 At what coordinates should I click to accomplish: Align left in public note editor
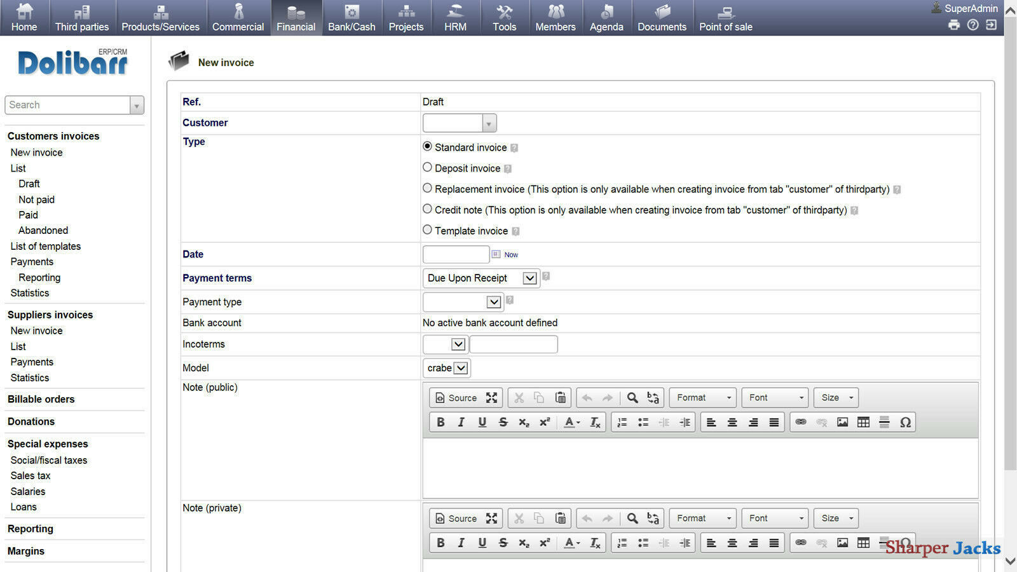click(x=711, y=422)
